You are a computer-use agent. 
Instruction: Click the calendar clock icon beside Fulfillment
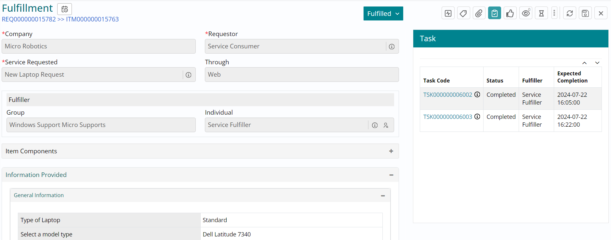click(64, 9)
